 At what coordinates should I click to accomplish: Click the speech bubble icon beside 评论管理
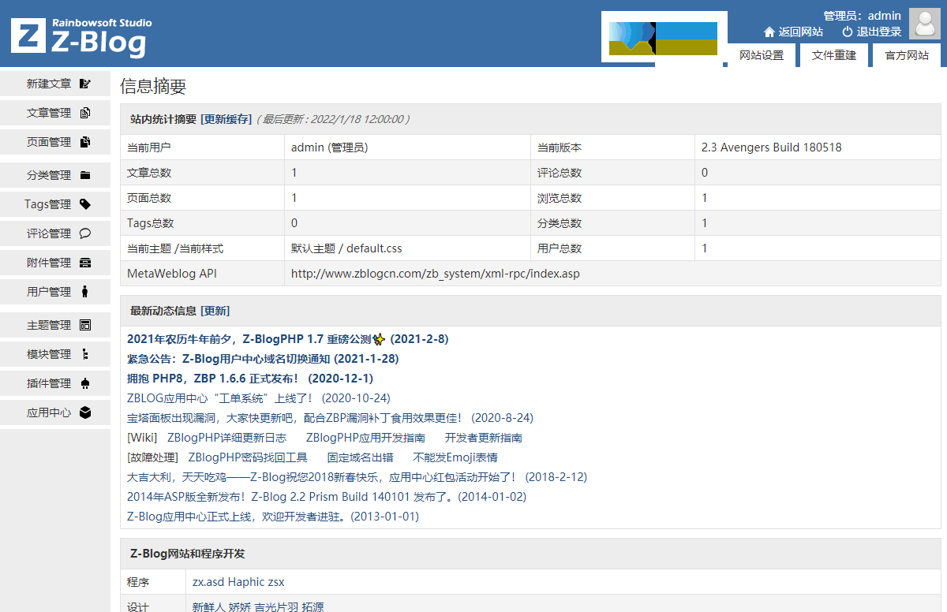point(85,233)
